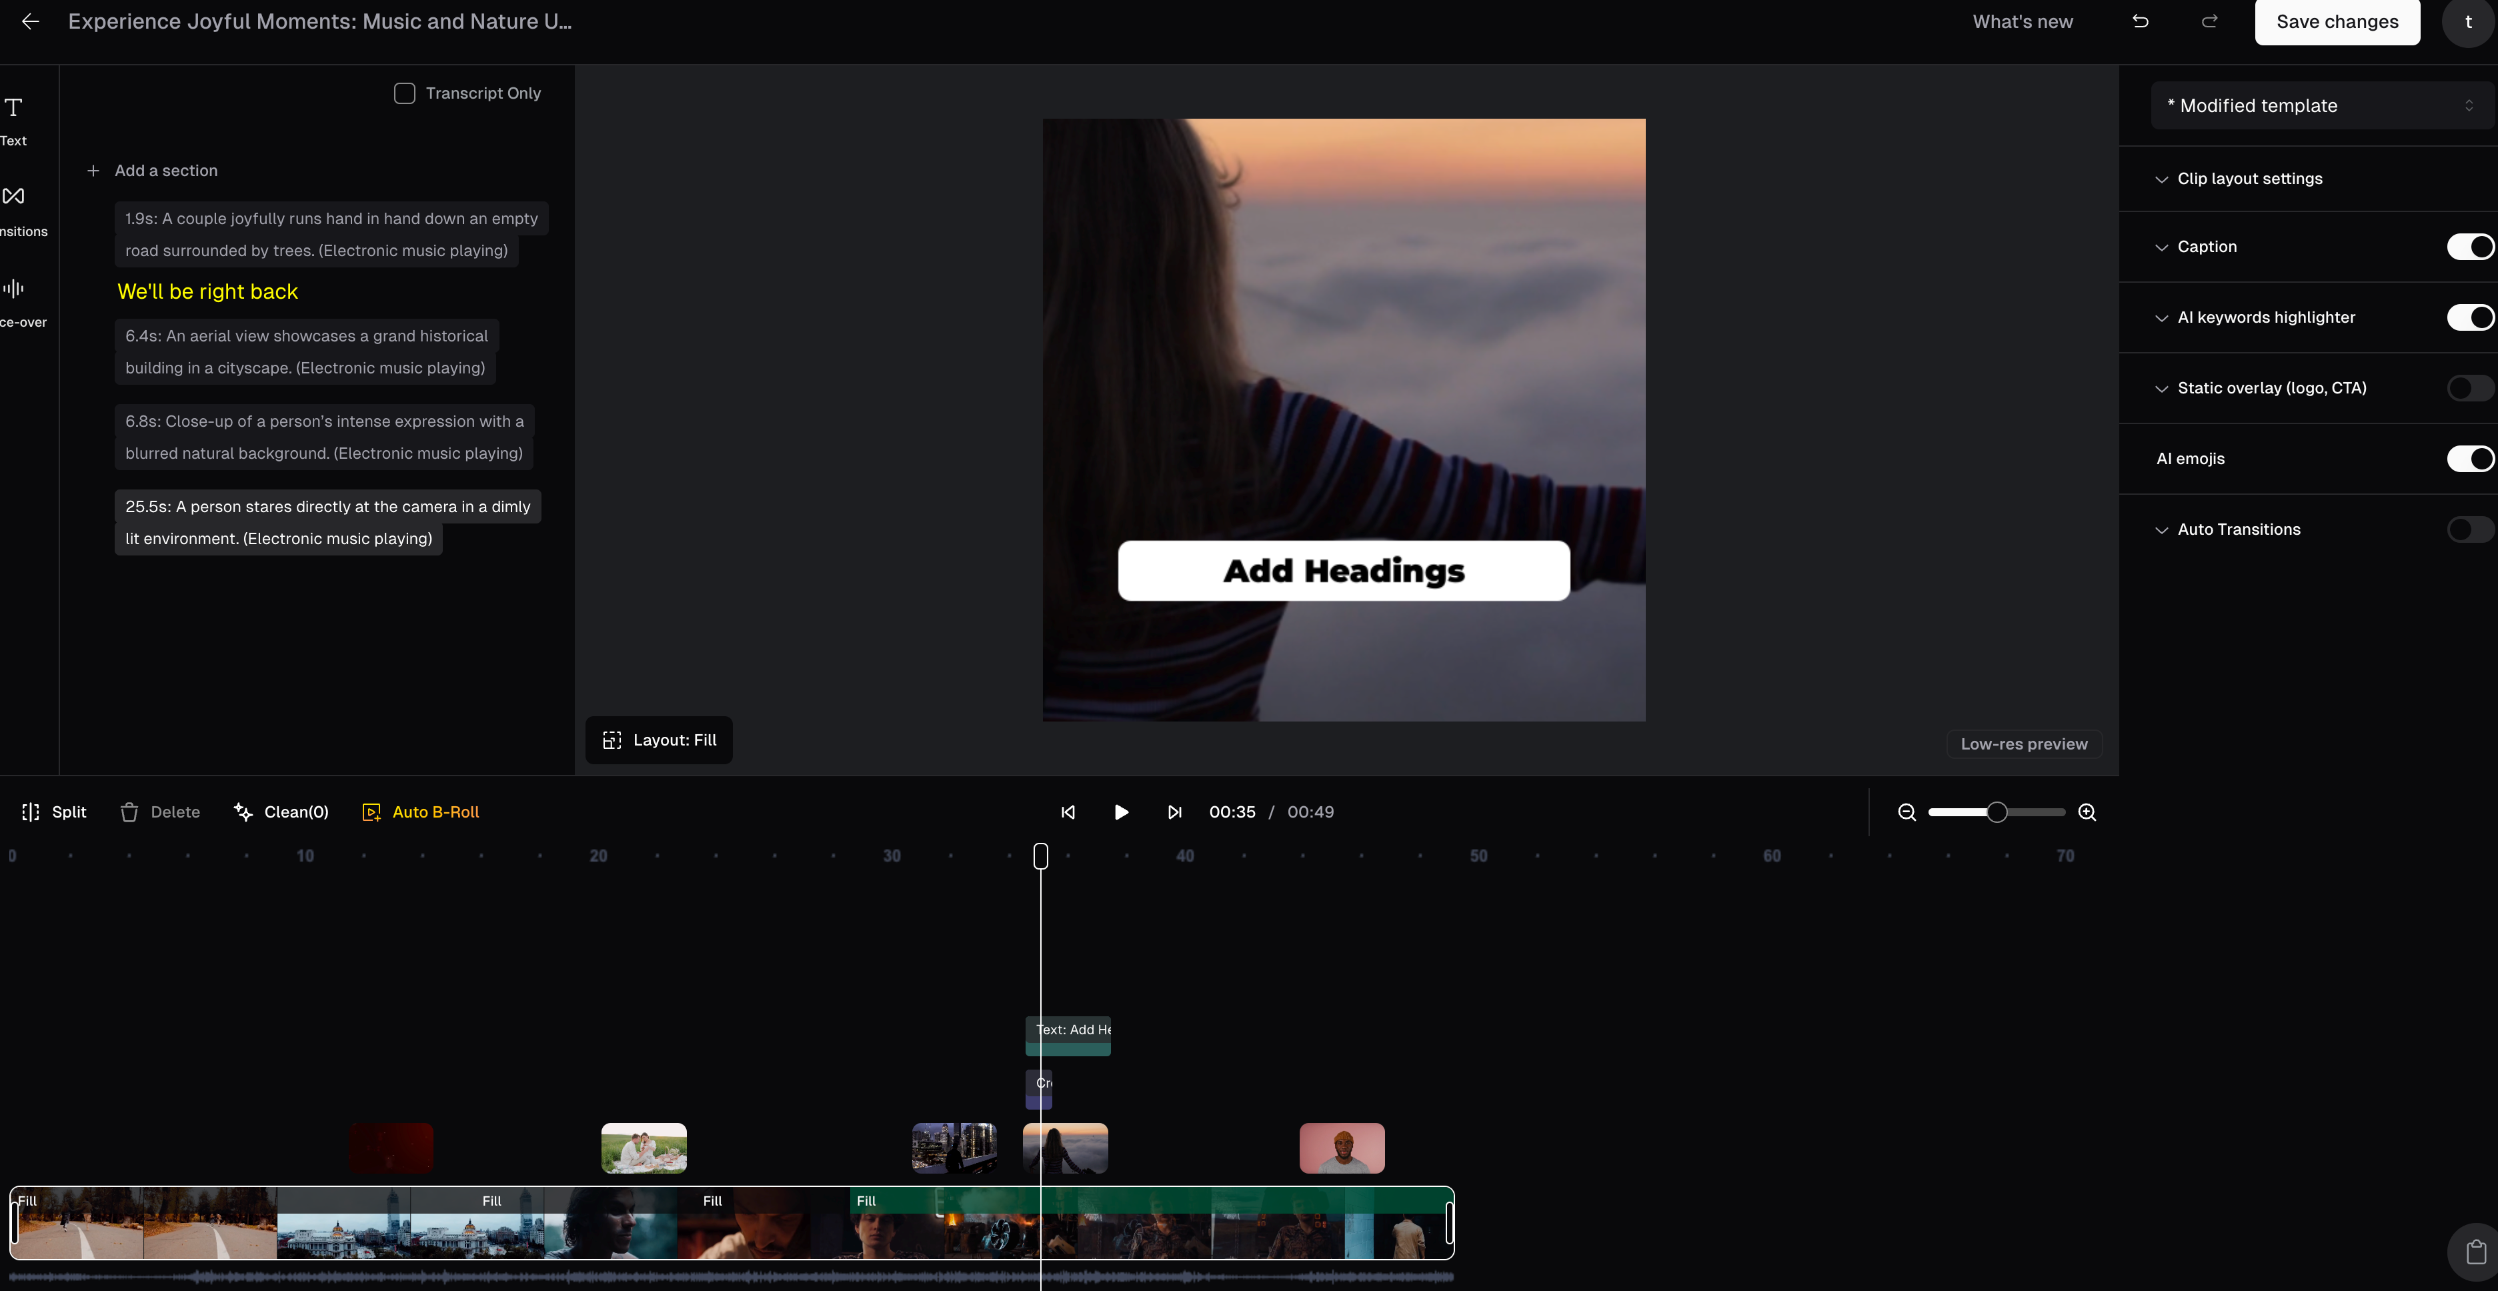Screen dimensions: 2498x1291
Task: Click the timeline zoom slider handle
Action: 1997,812
